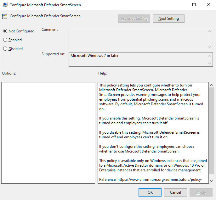Cancel the policy dialog
This screenshot has width=216, height=200.
tap(175, 192)
